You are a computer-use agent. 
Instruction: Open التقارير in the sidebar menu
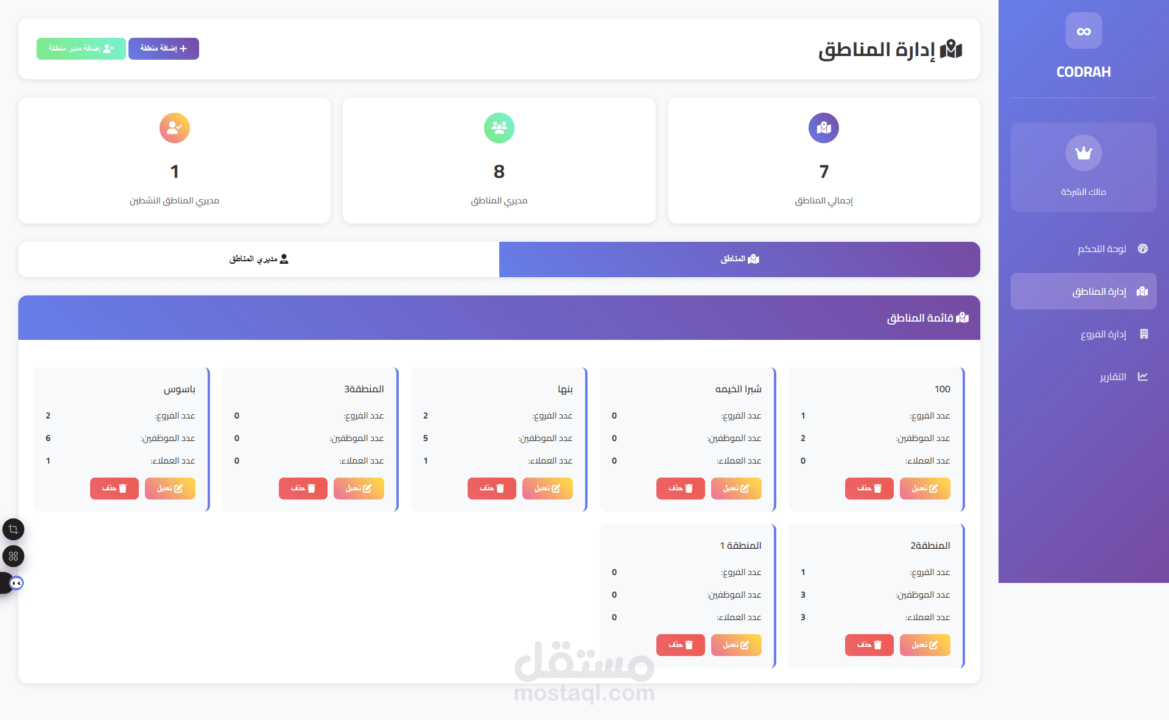pos(1112,376)
